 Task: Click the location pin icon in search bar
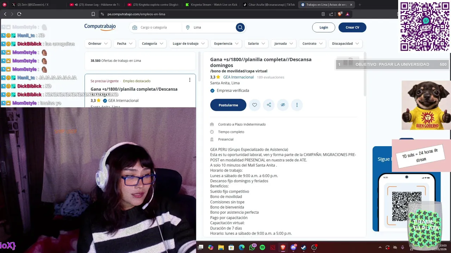coord(188,27)
